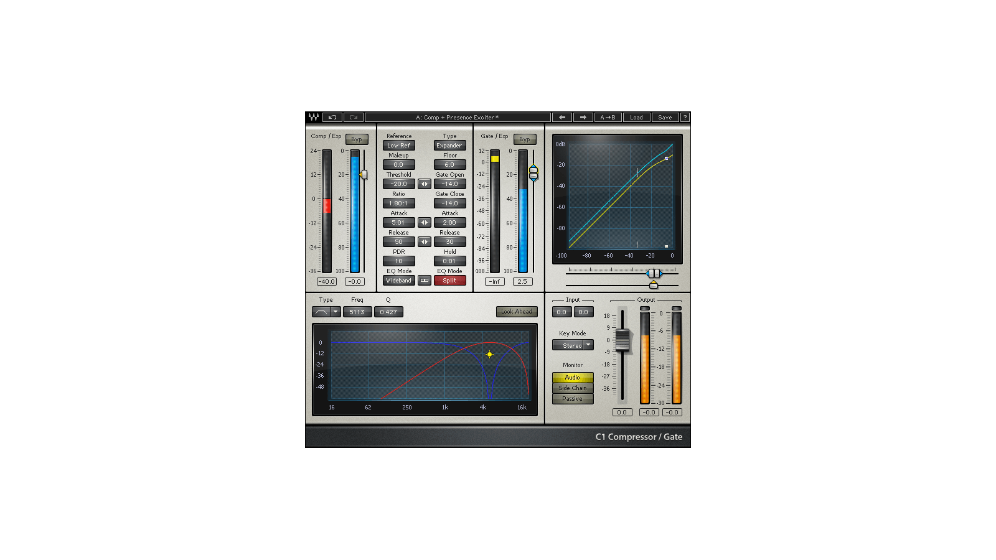
Task: Click the Ratio 1.80:1 field
Action: point(399,203)
